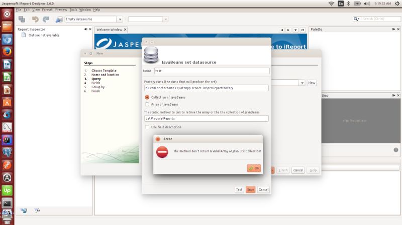The image size is (402, 225).
Task: Close the Welcome Window tab
Action: 125,30
